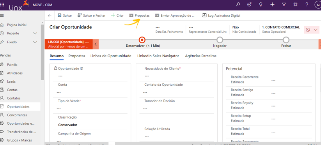The image size is (321, 145).
Task: Click the lightbulb assistant icon
Action: point(261,5)
